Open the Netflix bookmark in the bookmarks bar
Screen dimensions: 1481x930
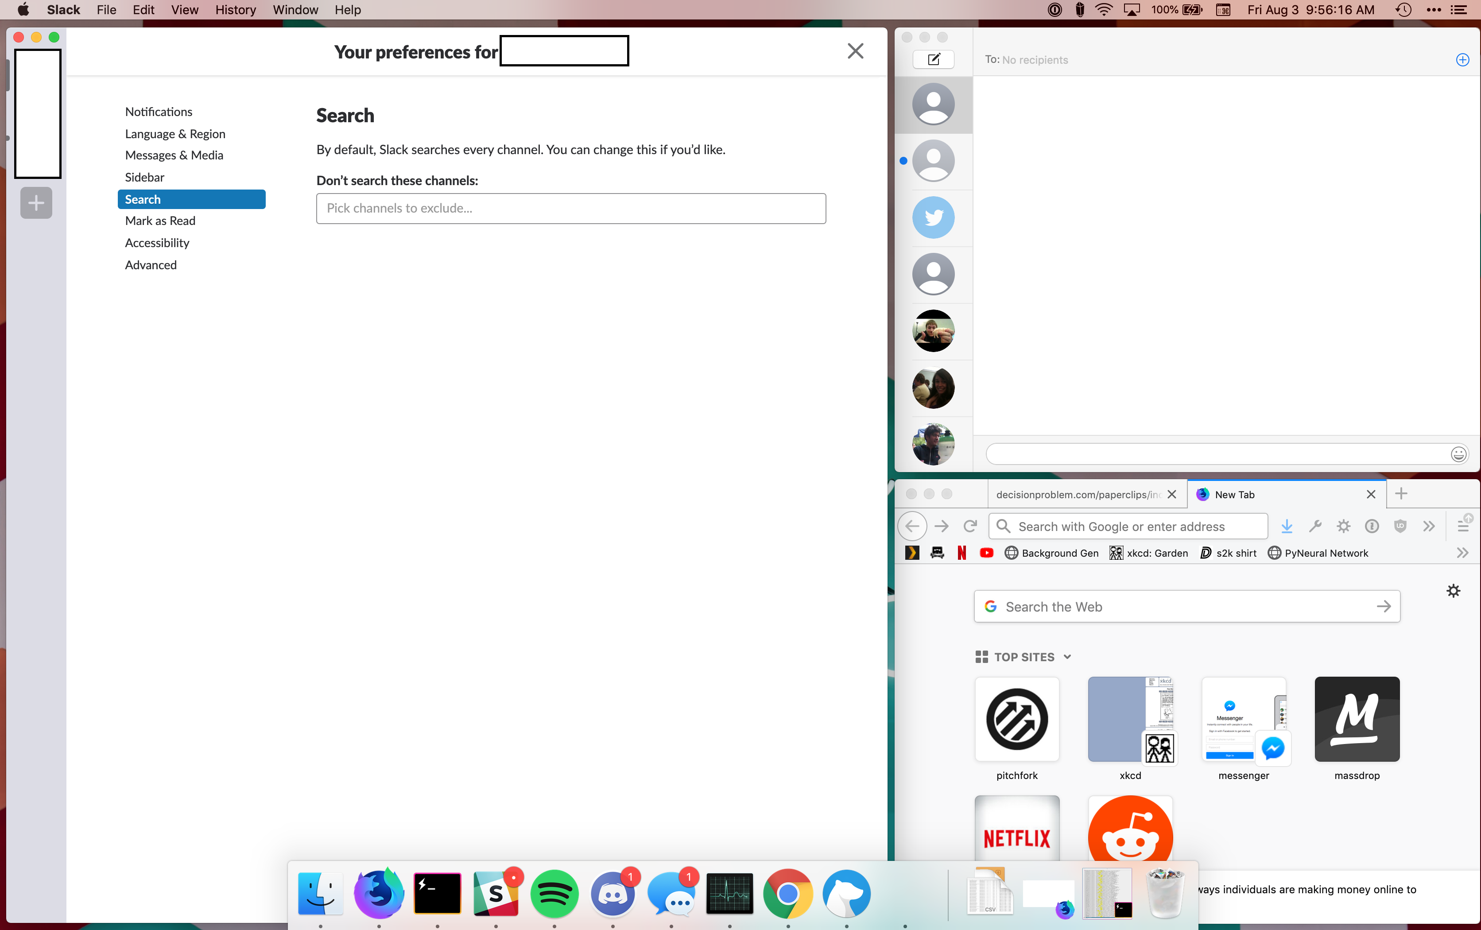[x=961, y=552]
